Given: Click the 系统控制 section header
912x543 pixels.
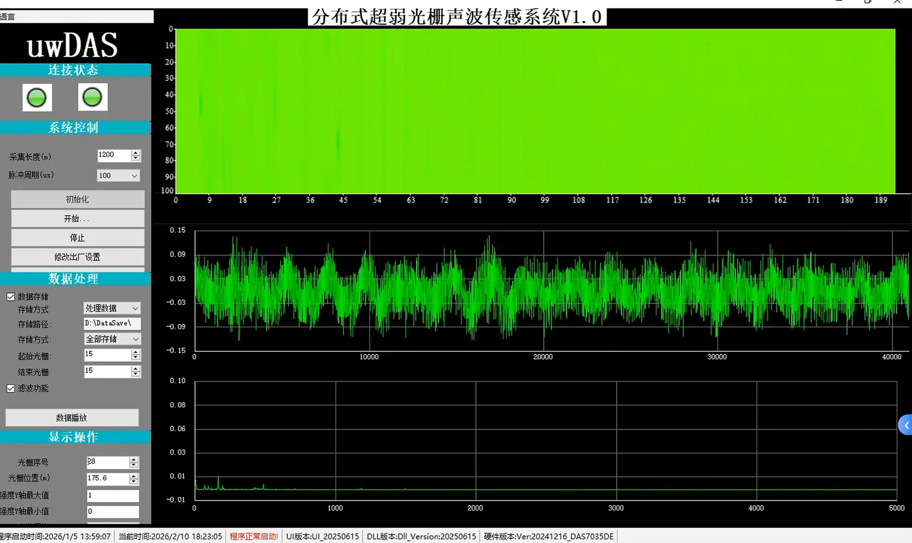Looking at the screenshot, I should (x=75, y=128).
